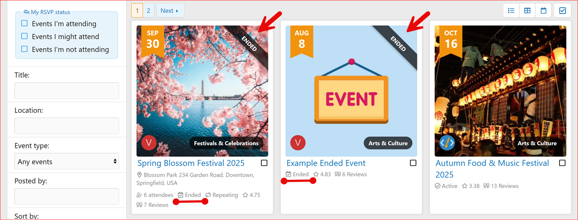Enable "Events I'm attending" filter
578x220 pixels.
coord(24,23)
